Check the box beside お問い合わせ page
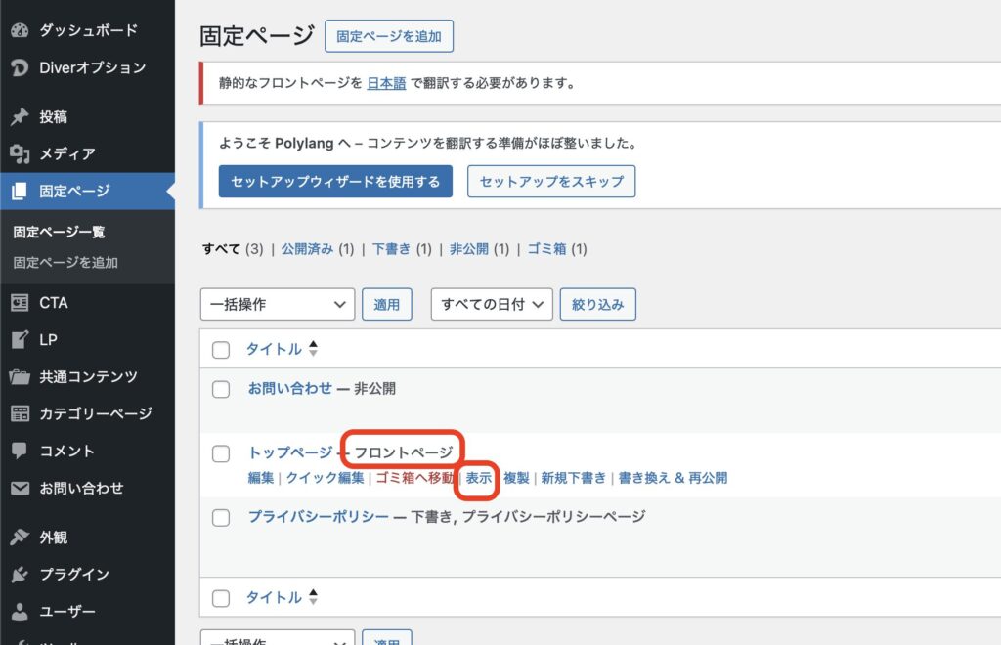The width and height of the screenshot is (1001, 645). [221, 389]
